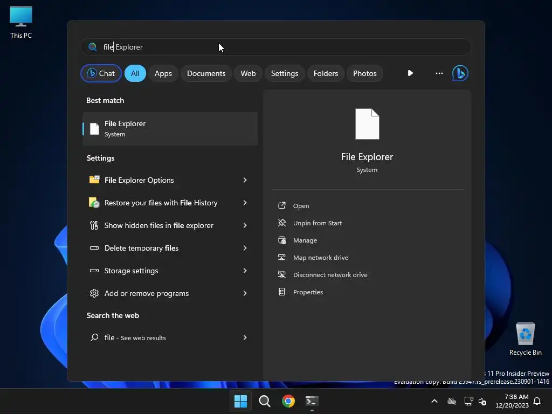Click the large File Explorer preview icon
552x414 pixels.
(367, 124)
